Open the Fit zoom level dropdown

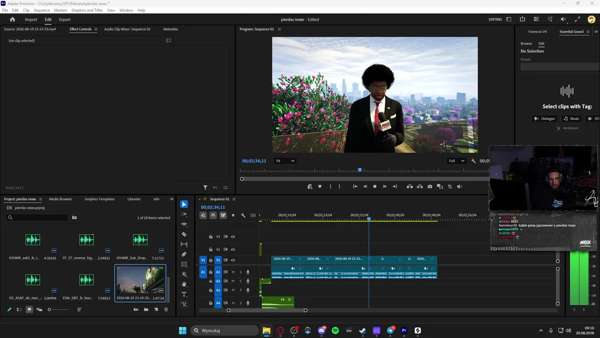[285, 161]
